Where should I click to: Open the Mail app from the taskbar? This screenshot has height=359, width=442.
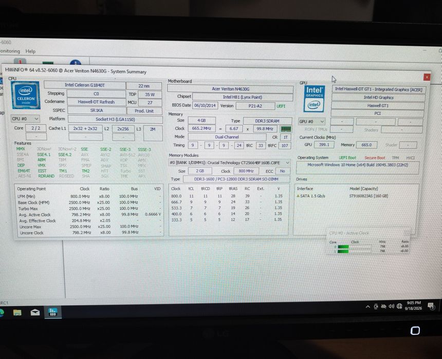35,312
